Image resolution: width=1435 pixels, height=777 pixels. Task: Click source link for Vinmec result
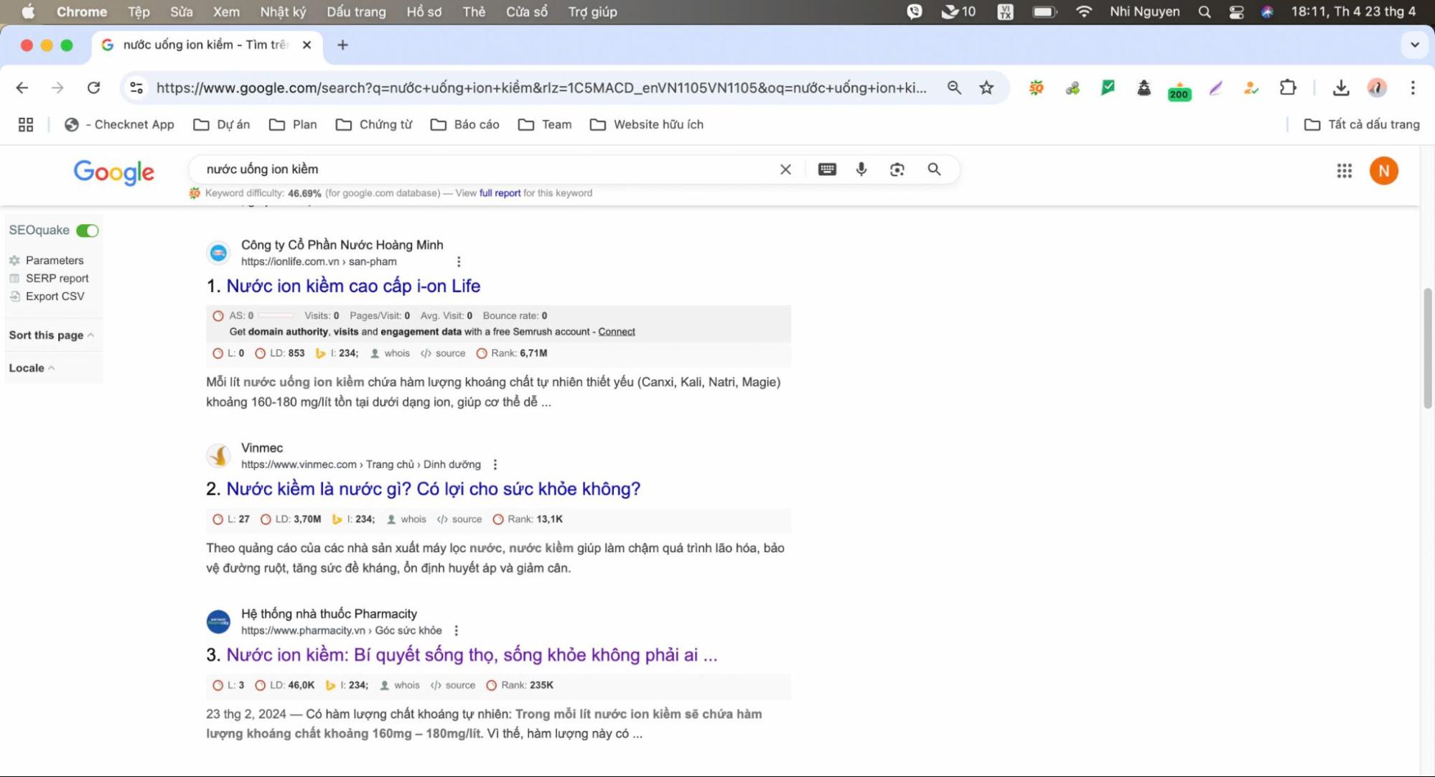coord(467,519)
